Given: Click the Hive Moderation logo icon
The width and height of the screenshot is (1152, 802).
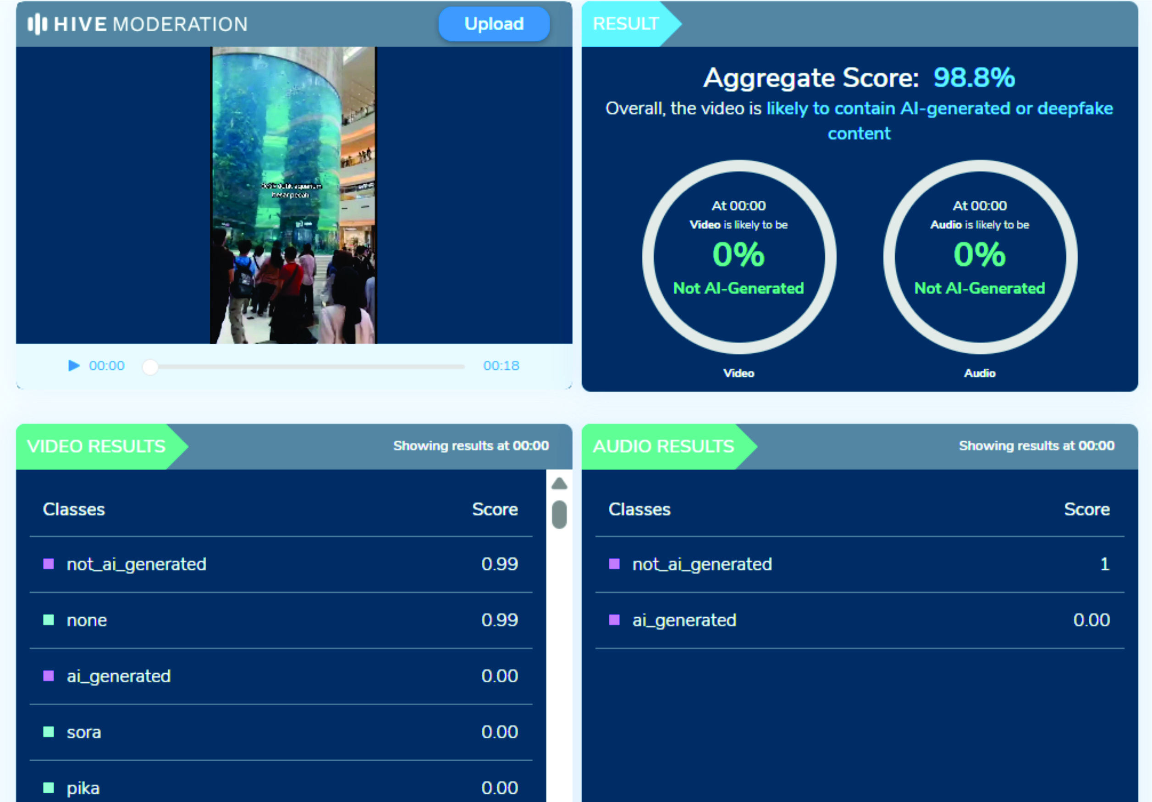Looking at the screenshot, I should (37, 23).
